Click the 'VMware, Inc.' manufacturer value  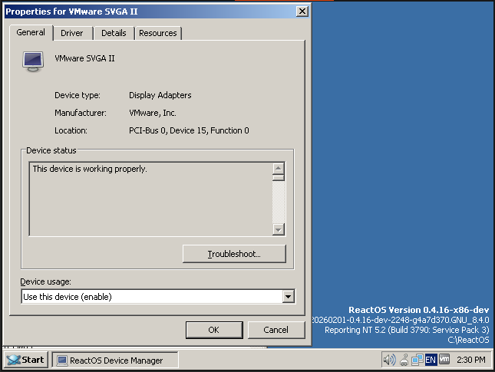click(153, 113)
